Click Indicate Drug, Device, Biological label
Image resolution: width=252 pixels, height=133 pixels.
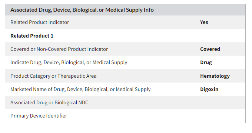click(69, 62)
